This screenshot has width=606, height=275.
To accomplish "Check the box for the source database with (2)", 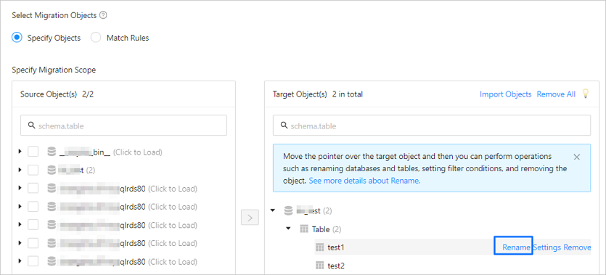I will click(x=33, y=170).
